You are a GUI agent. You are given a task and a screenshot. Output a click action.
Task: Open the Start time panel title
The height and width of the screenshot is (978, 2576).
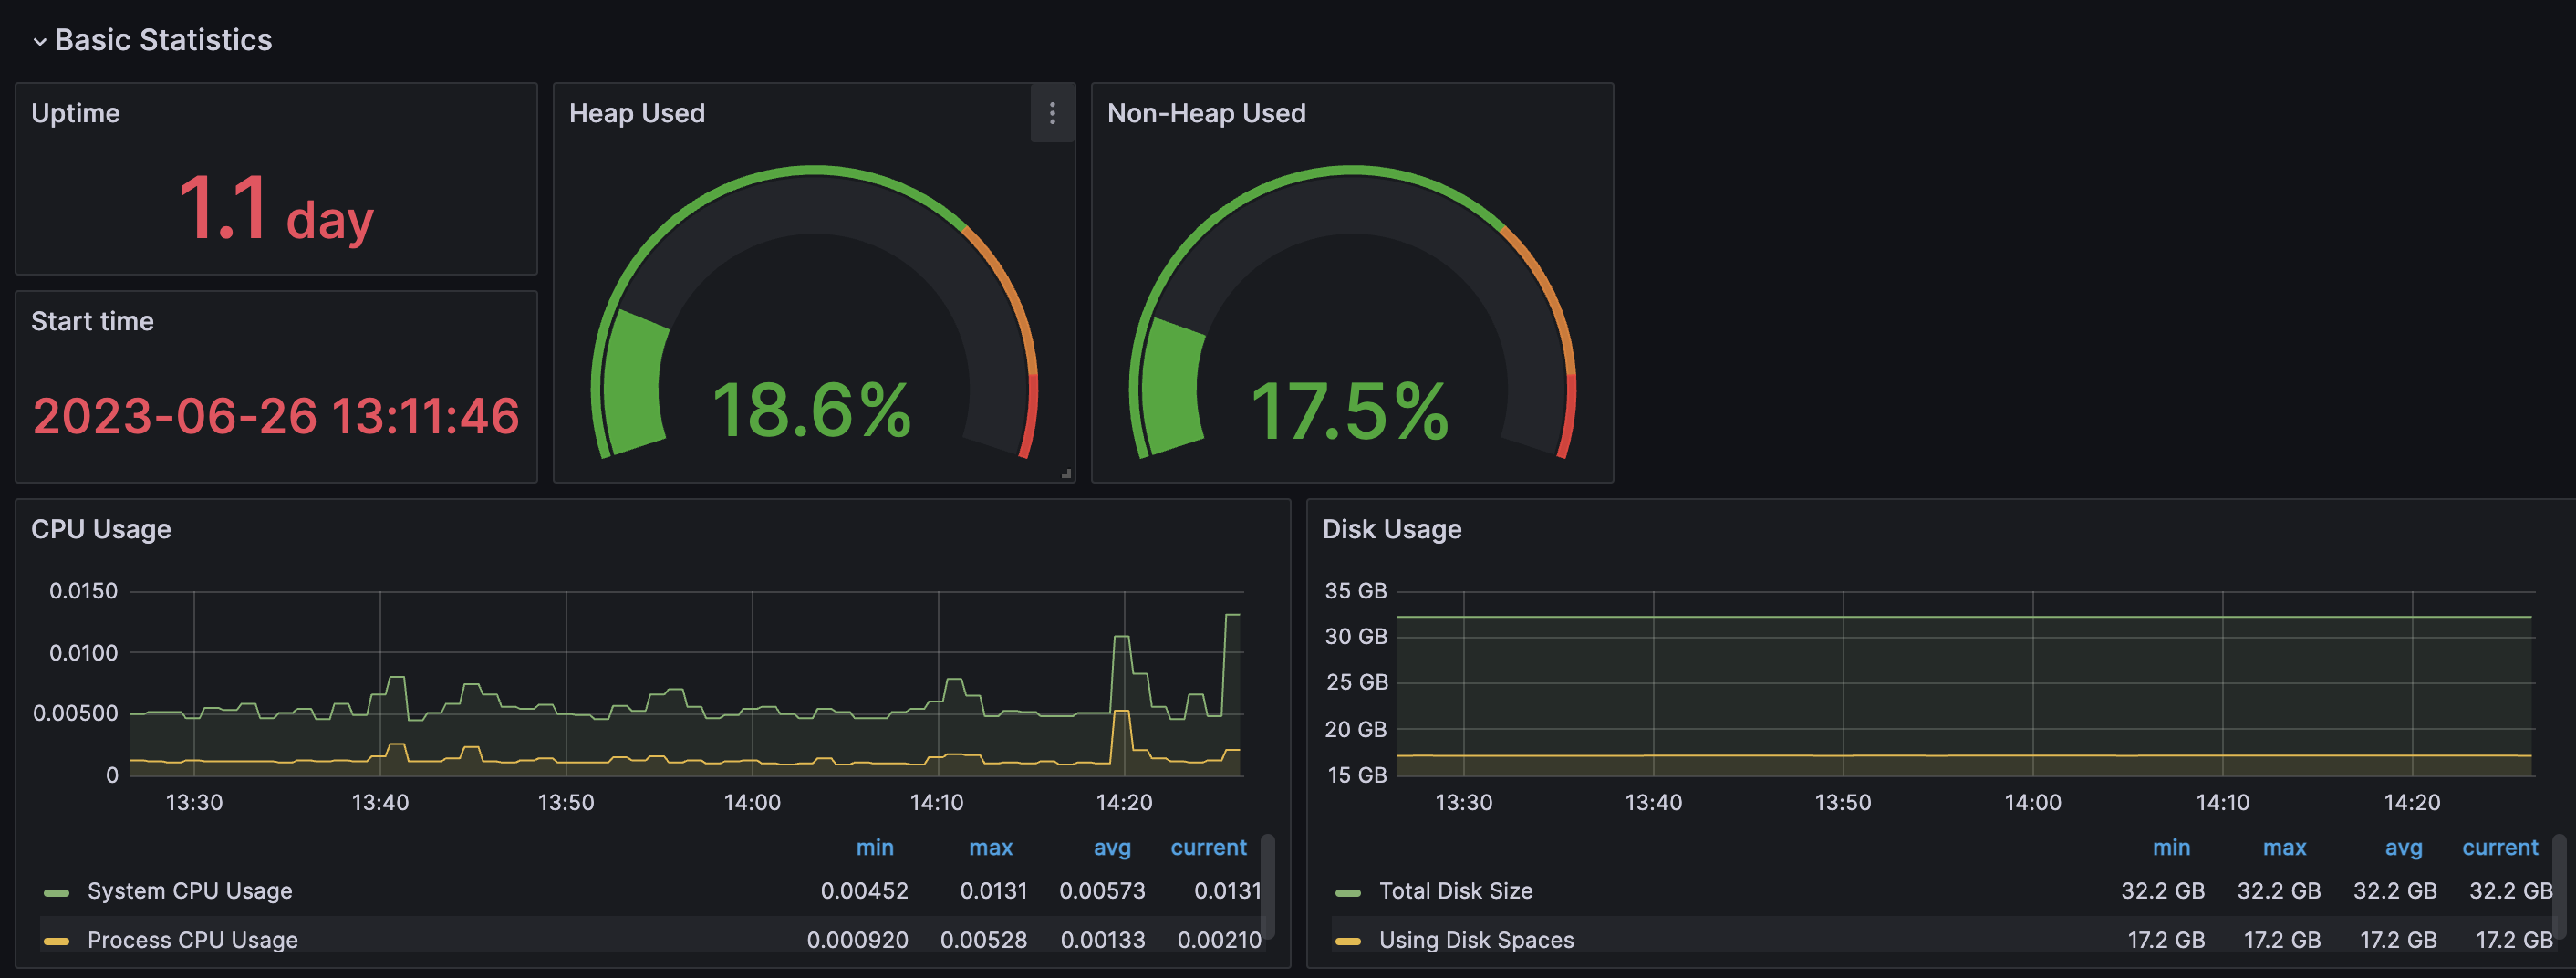click(92, 321)
